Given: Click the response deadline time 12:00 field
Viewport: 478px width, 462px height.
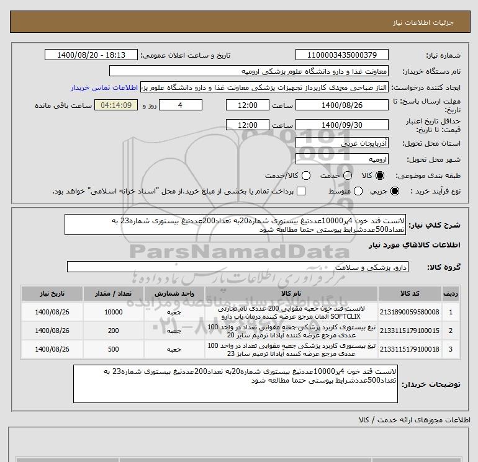Looking at the screenshot, I should click(x=248, y=105).
